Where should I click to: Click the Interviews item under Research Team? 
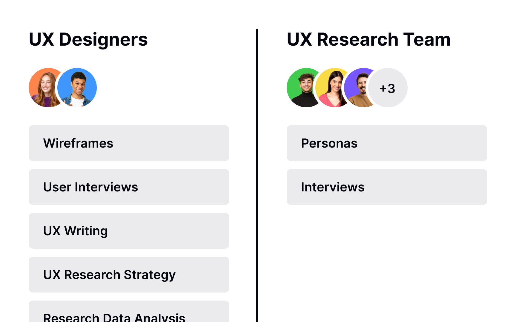click(387, 187)
